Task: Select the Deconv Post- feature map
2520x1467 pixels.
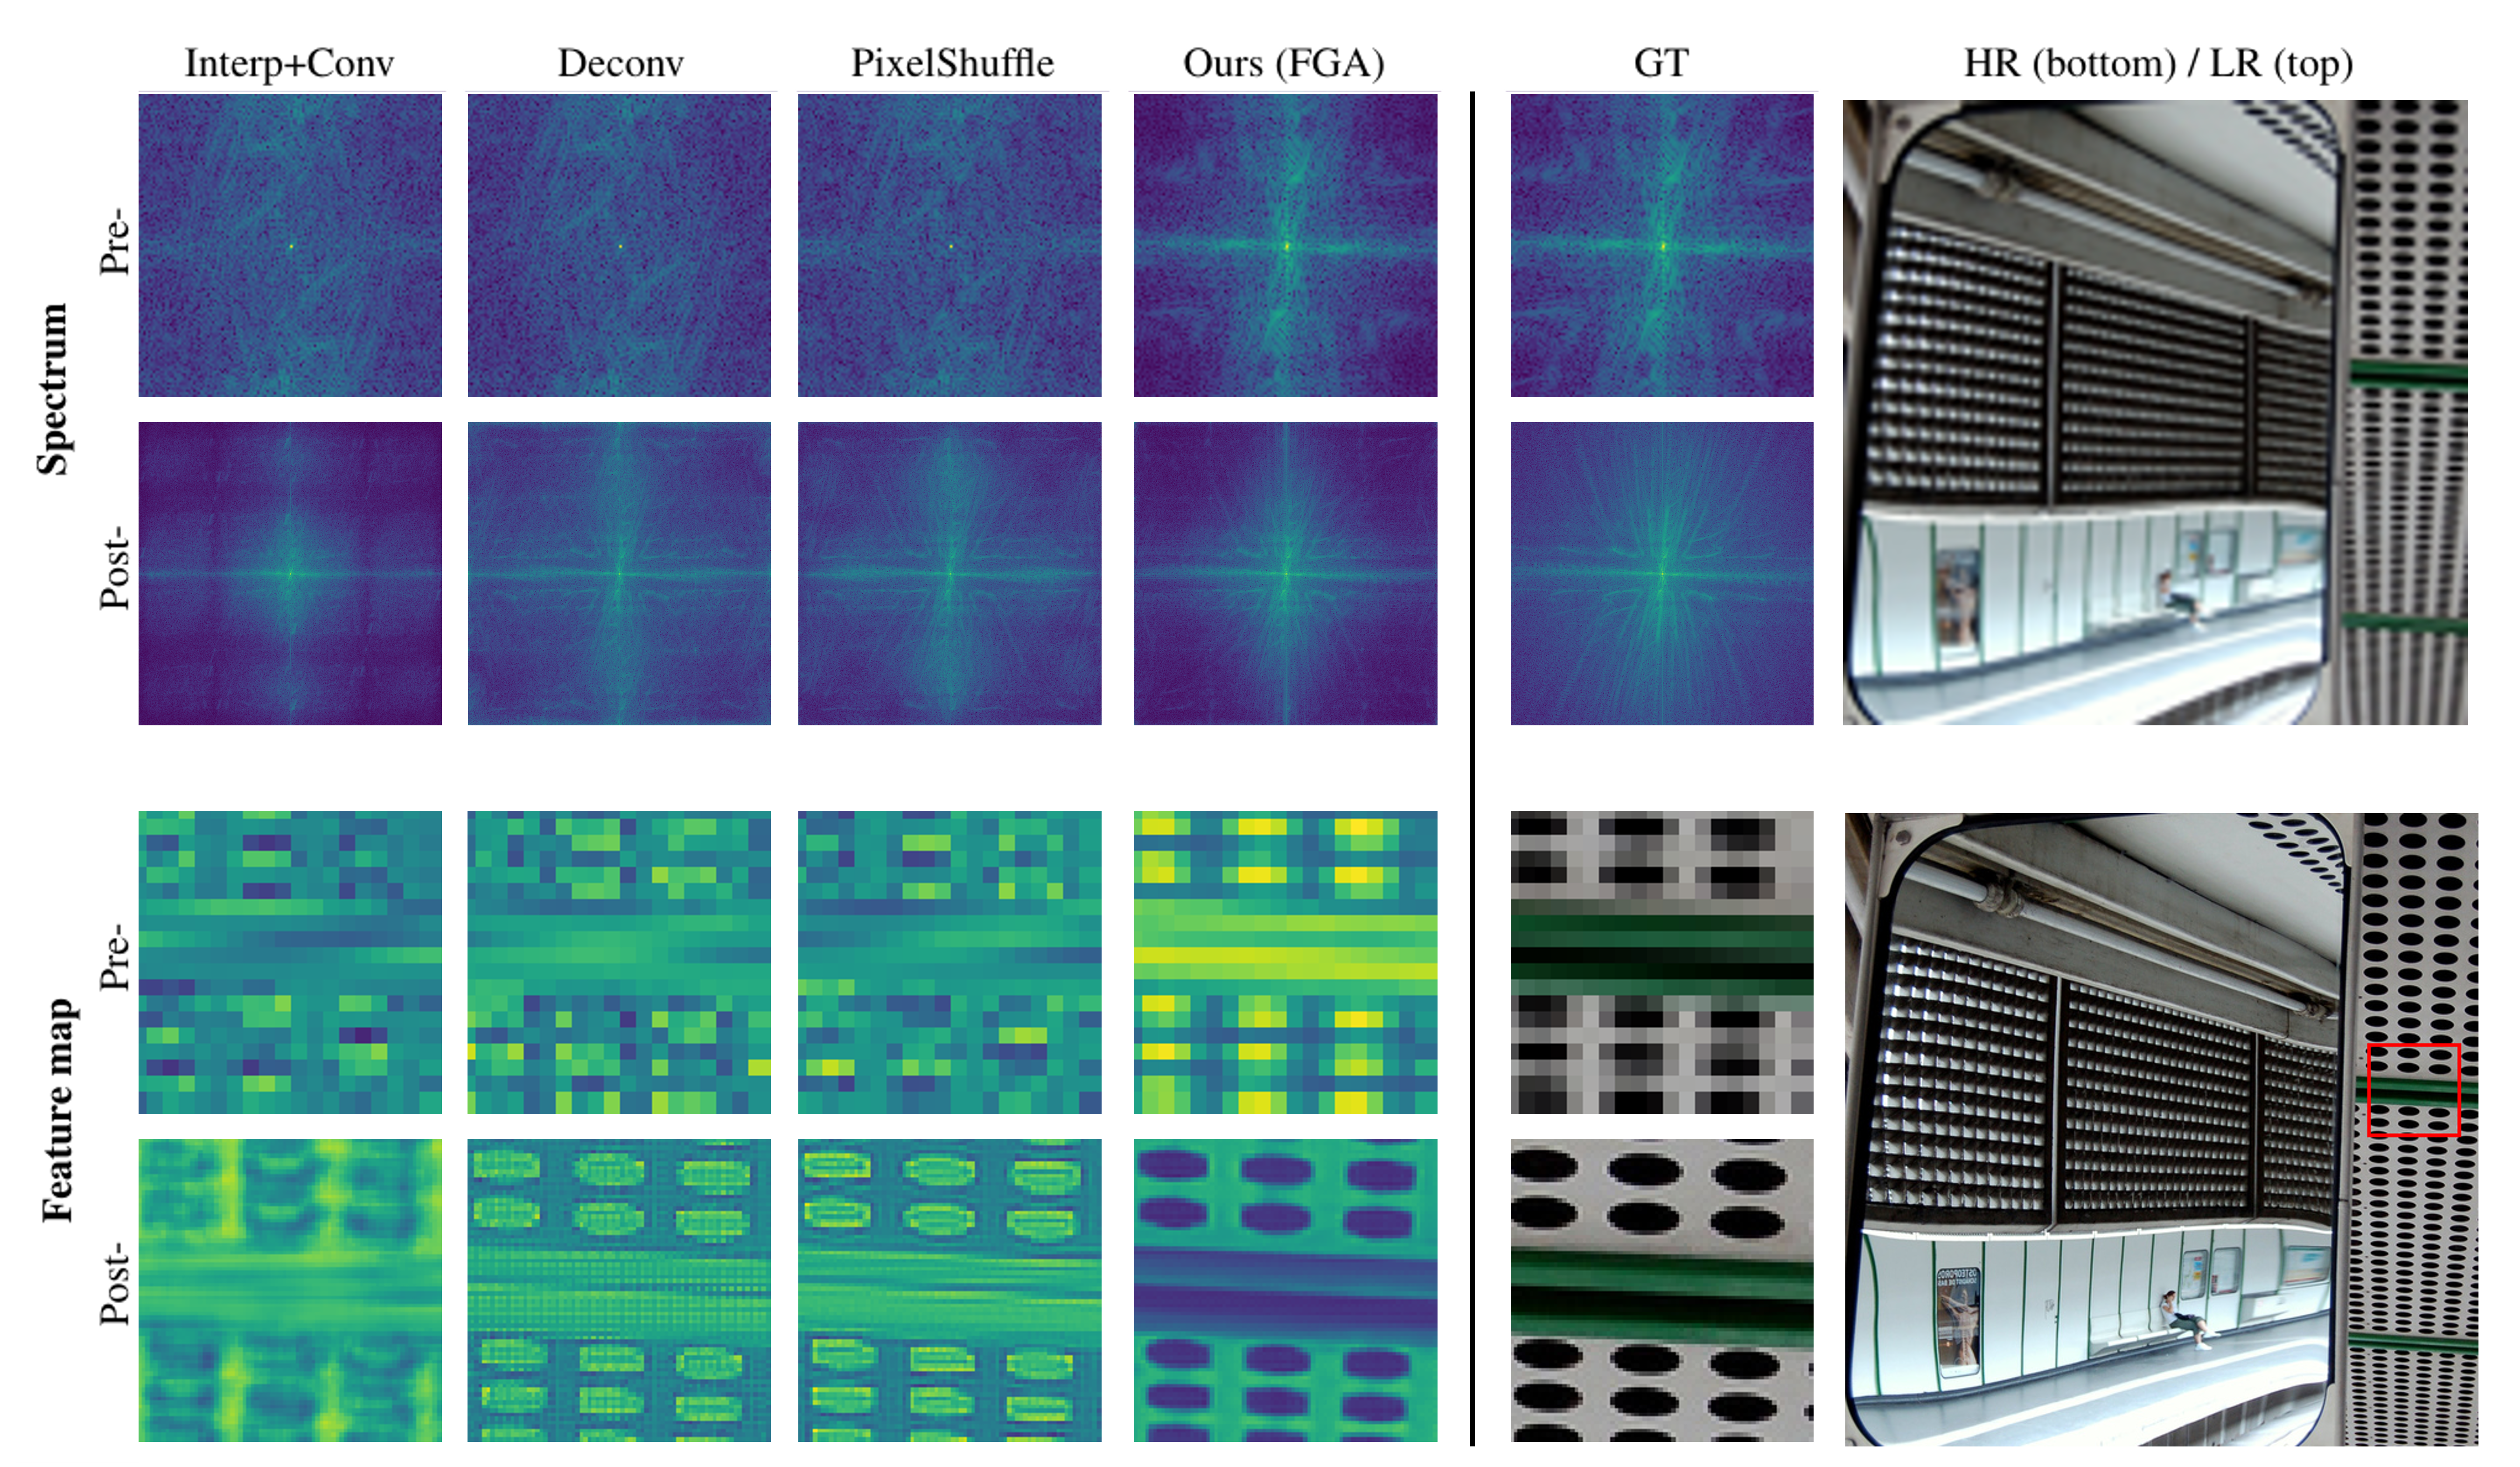Action: (619, 1291)
